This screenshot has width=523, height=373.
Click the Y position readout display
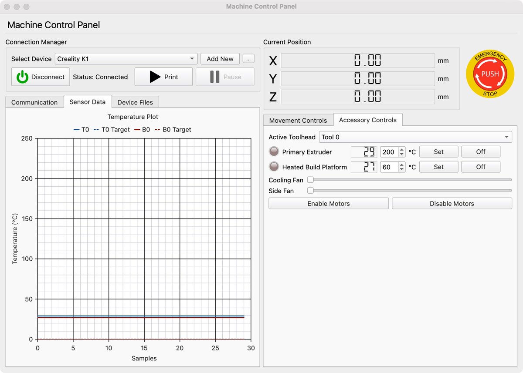tap(358, 79)
